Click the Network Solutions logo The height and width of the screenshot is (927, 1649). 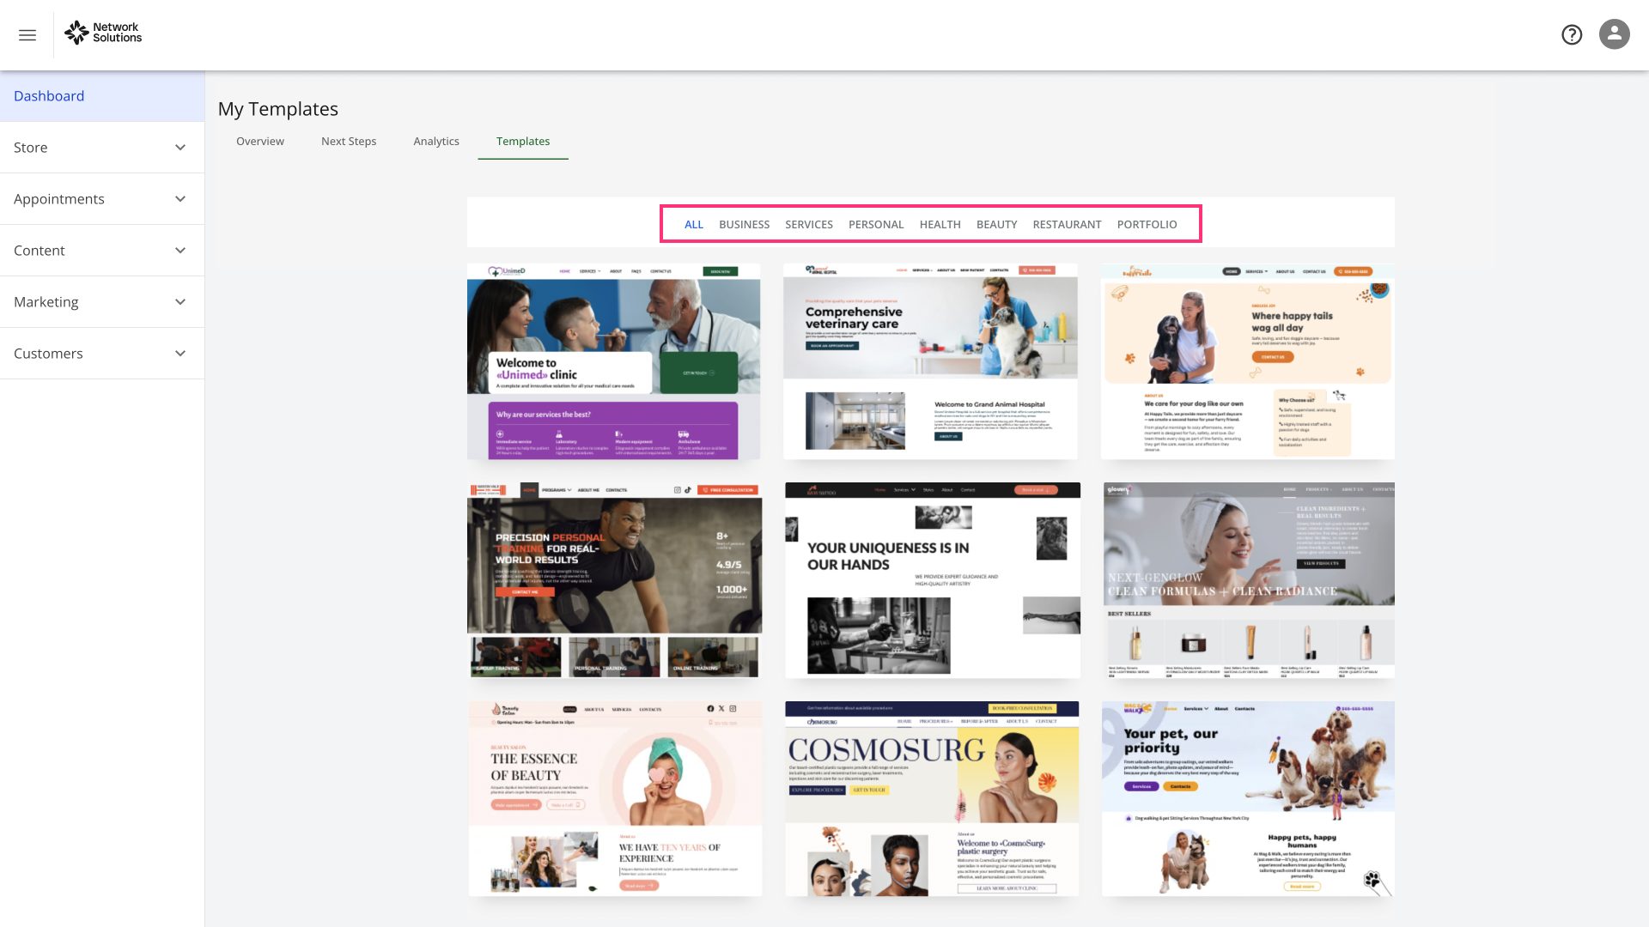[103, 33]
